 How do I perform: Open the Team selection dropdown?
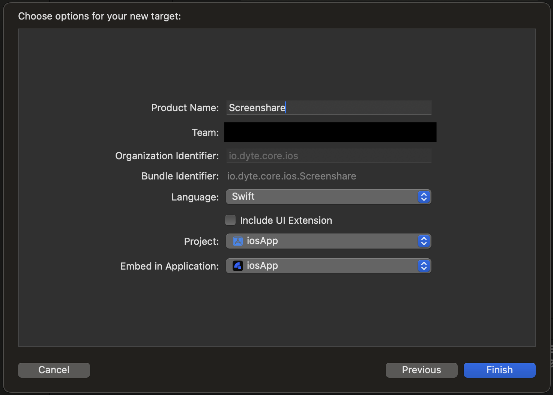click(330, 132)
